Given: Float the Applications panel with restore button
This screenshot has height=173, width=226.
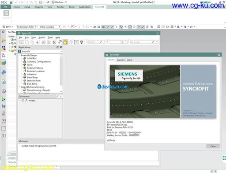Looking at the screenshot, I should [57, 47].
